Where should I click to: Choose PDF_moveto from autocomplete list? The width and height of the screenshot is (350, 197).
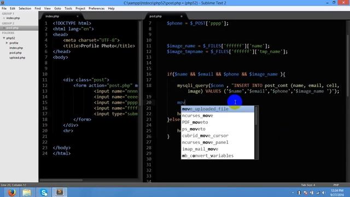click(218, 123)
